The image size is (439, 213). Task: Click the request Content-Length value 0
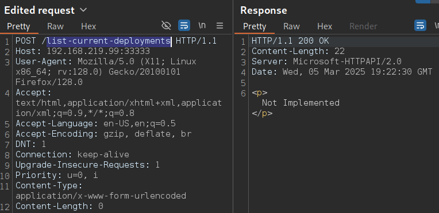point(101,206)
